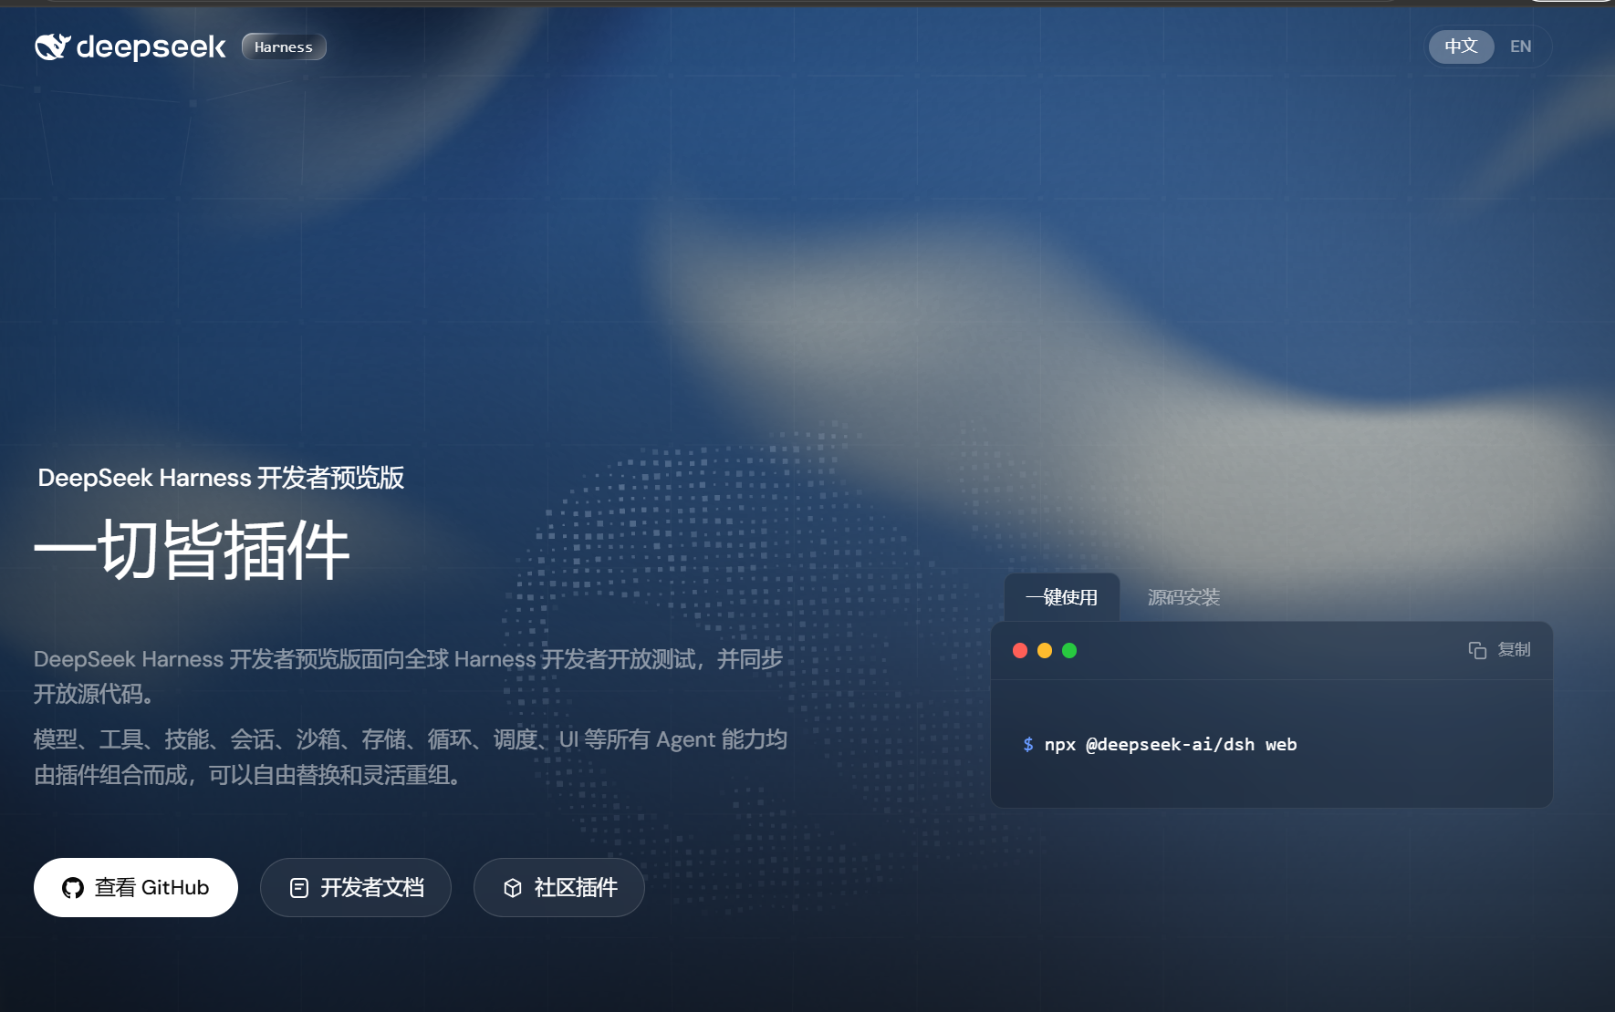1615x1012 pixels.
Task: Click the Harness badge next to logo
Action: 284,46
